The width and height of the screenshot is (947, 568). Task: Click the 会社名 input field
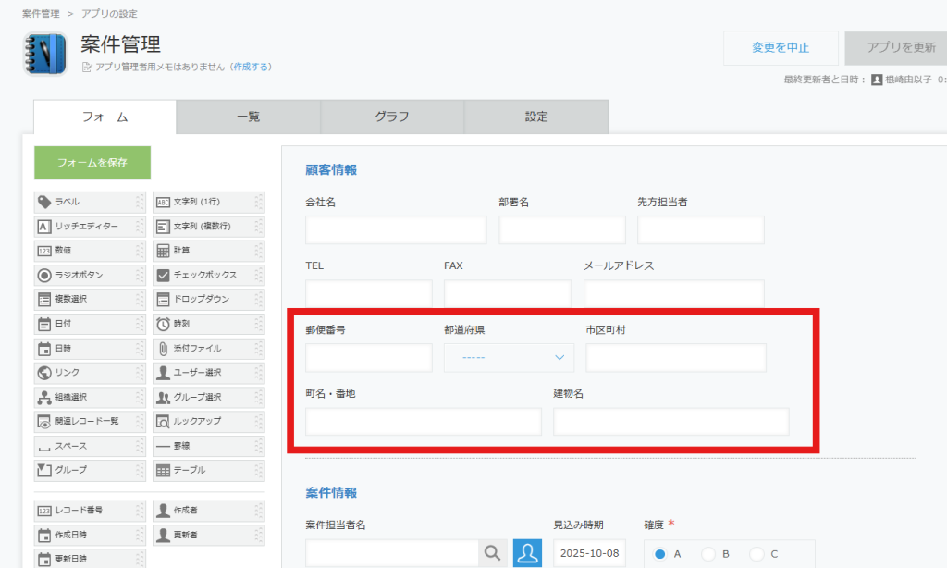[x=396, y=230]
